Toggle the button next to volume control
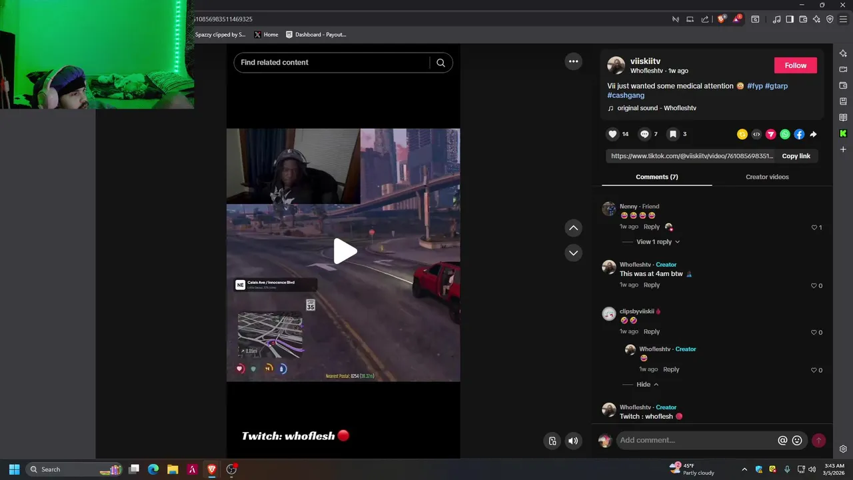Image resolution: width=853 pixels, height=480 pixels. pyautogui.click(x=552, y=440)
